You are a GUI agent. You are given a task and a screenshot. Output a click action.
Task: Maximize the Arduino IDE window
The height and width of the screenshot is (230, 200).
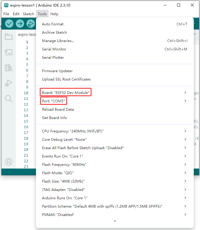coord(179,5)
